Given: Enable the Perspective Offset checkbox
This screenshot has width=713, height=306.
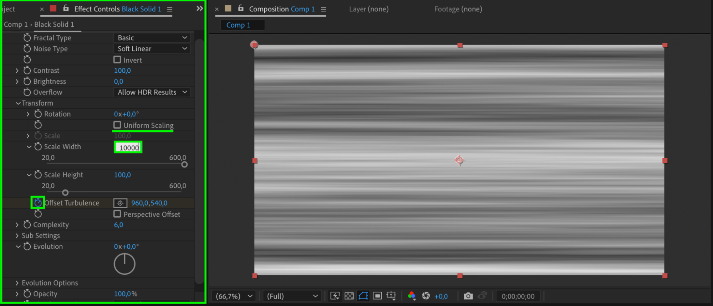Looking at the screenshot, I should point(117,214).
